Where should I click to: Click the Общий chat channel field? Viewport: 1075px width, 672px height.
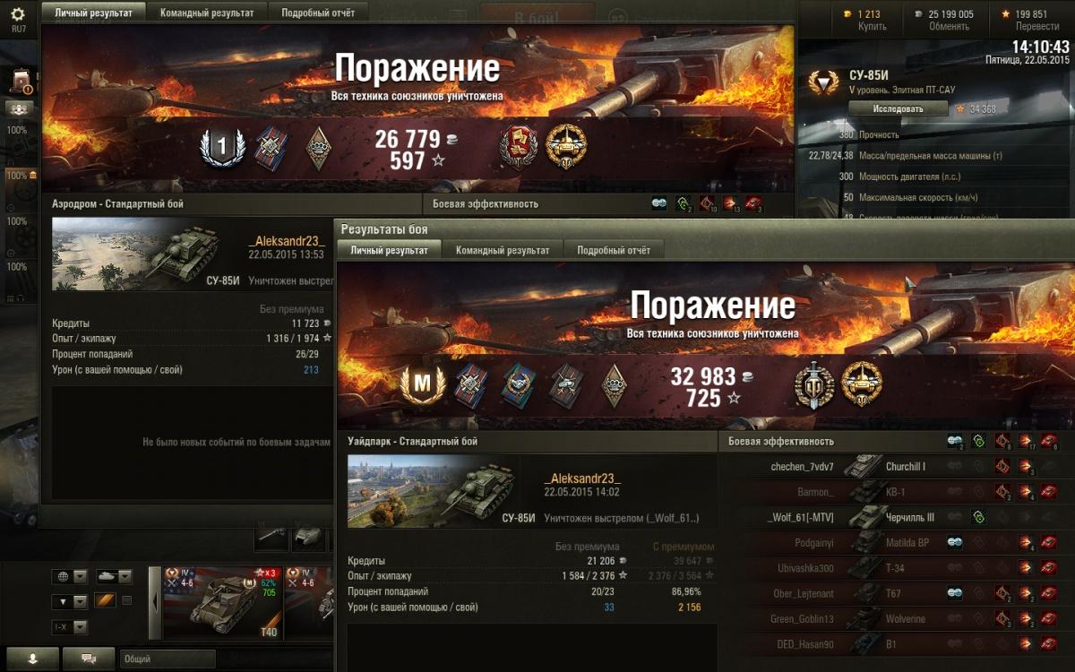[168, 659]
